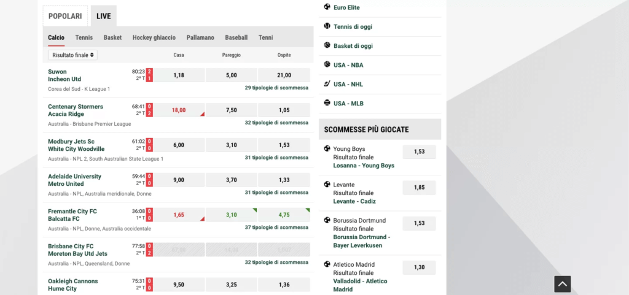Click the soccer ball icon beside Euro Elite
The image size is (629, 295).
click(327, 7)
